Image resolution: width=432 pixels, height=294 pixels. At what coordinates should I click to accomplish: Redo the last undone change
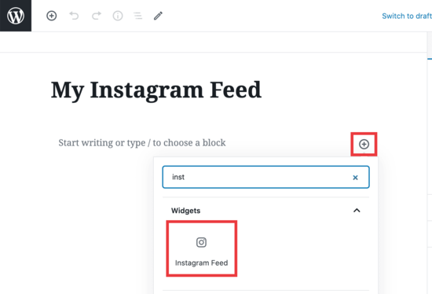pyautogui.click(x=96, y=16)
